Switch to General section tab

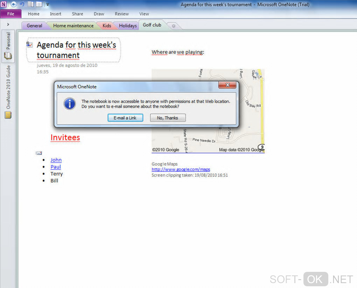(34, 26)
